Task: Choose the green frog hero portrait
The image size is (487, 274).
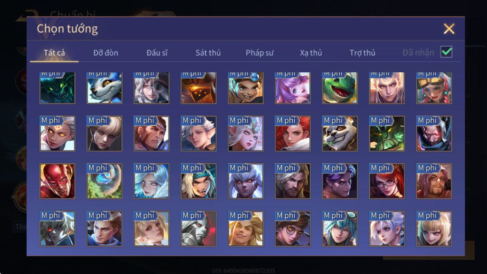Action: click(x=339, y=88)
